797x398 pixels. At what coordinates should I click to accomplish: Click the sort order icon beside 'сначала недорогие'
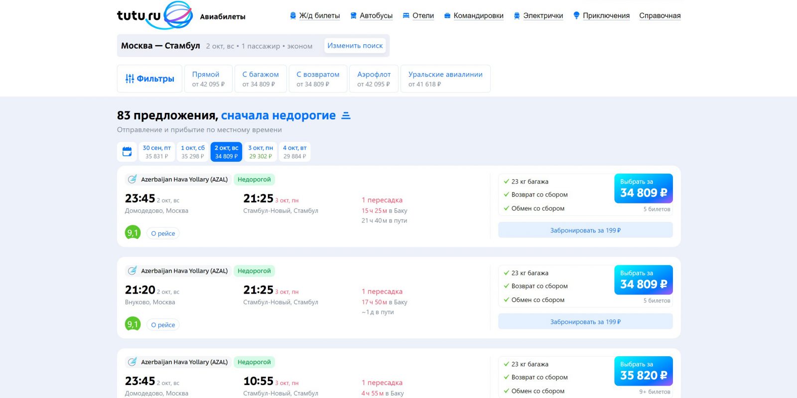[x=346, y=116]
